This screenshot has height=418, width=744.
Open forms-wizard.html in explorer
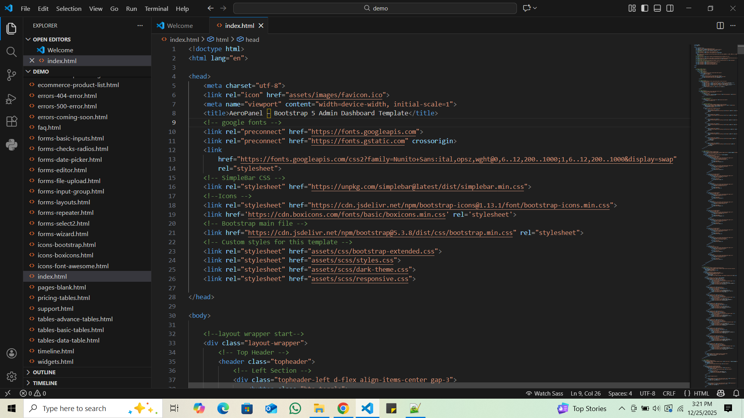point(63,234)
